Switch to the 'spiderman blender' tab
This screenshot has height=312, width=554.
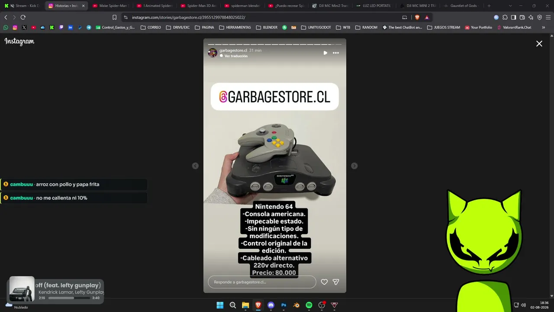[x=242, y=6]
